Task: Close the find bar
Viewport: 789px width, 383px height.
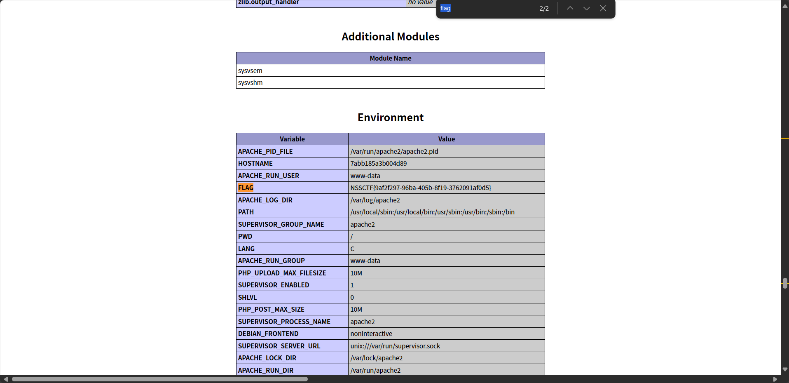Action: click(603, 8)
